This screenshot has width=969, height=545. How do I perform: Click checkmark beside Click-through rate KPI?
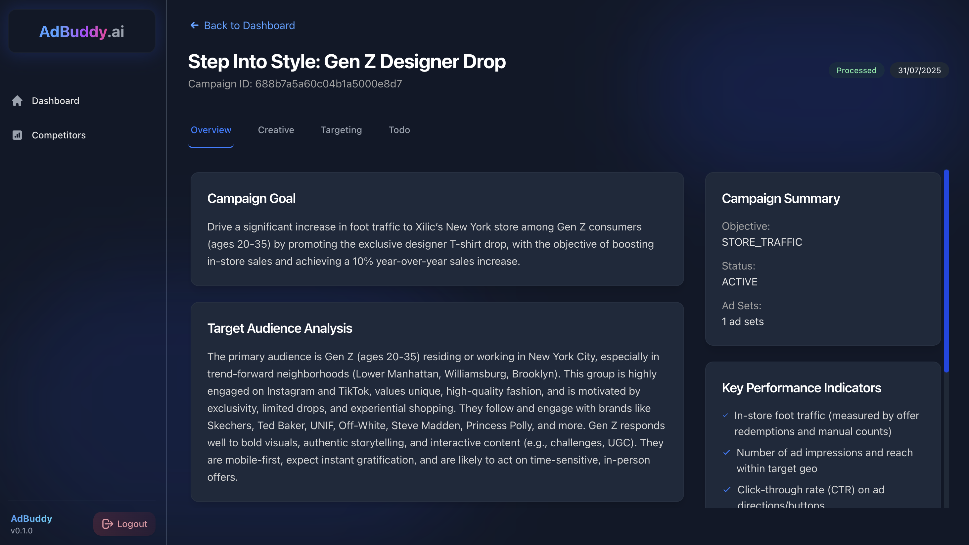727,489
